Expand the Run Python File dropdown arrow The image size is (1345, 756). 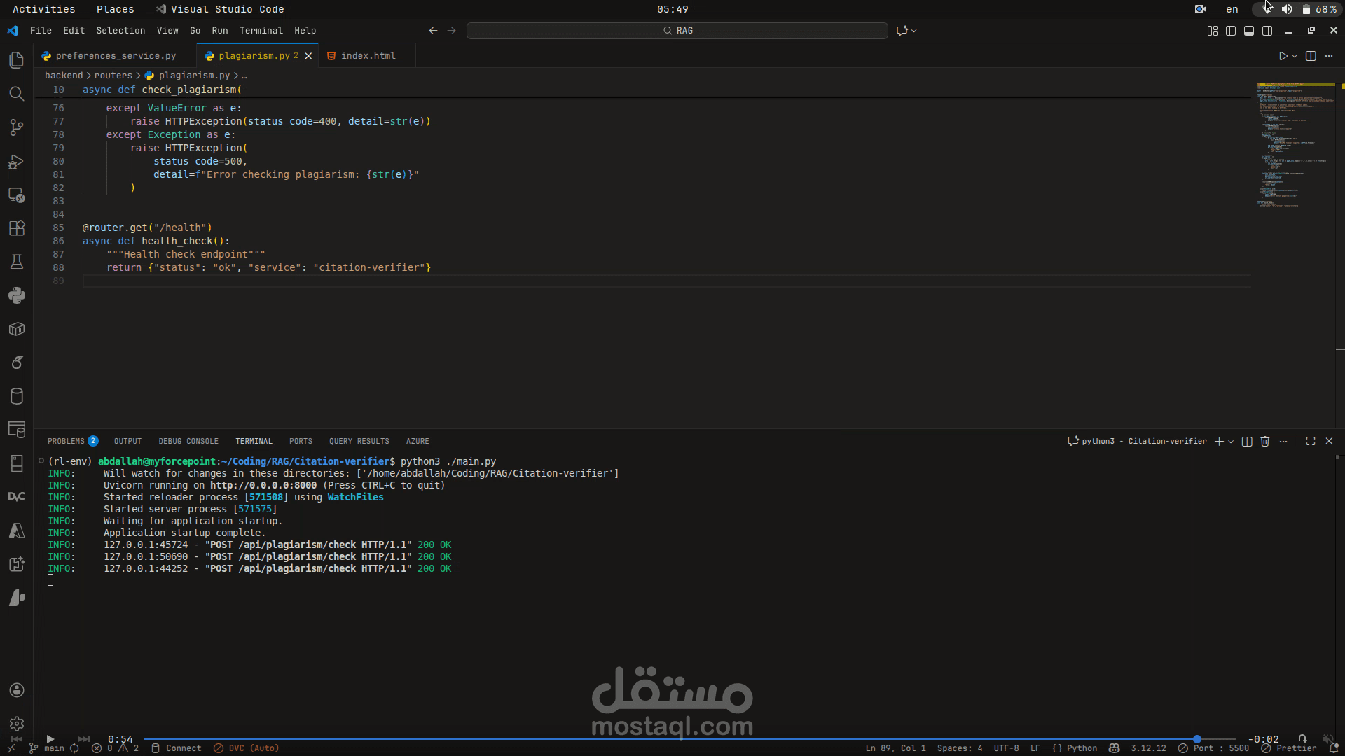1295,56
